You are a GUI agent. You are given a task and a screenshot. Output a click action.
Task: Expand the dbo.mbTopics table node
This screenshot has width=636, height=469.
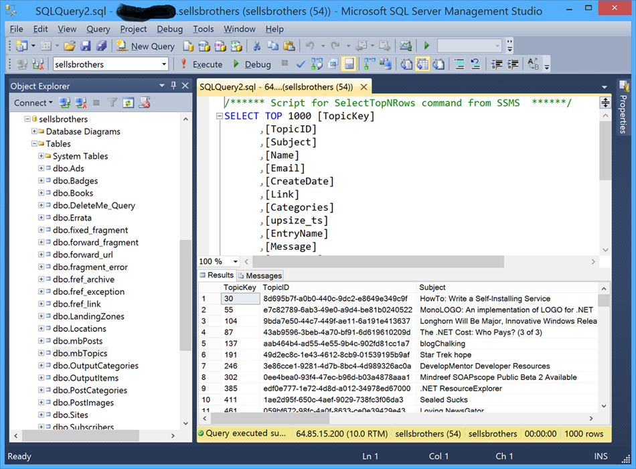(41, 353)
